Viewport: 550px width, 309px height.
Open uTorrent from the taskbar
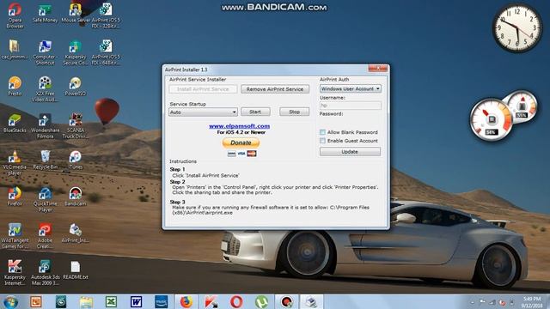pyautogui.click(x=261, y=301)
